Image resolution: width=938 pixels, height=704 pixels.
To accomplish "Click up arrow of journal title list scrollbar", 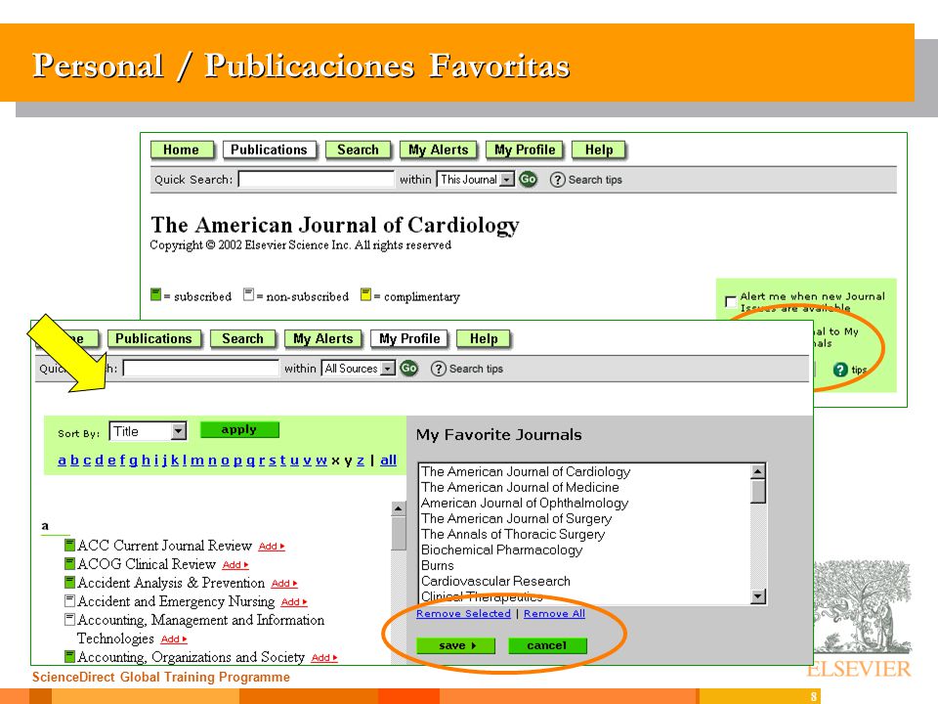I will [x=399, y=508].
